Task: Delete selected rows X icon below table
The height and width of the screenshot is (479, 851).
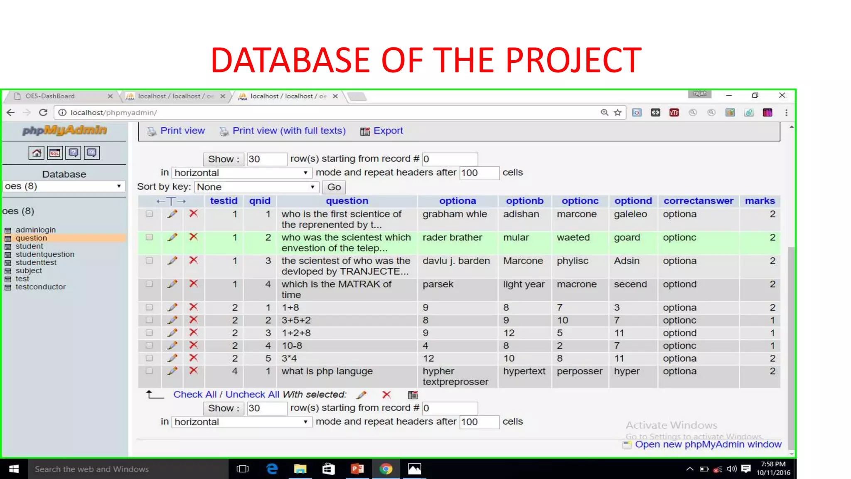Action: coord(386,395)
